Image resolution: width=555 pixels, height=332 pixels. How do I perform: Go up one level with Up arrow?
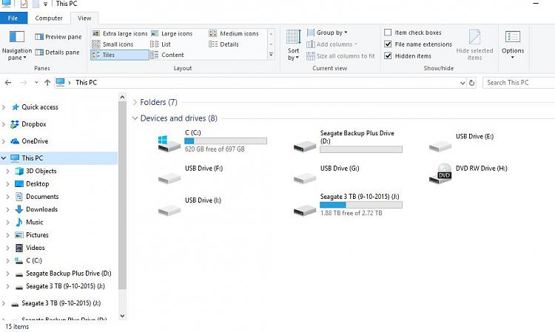tap(47, 82)
